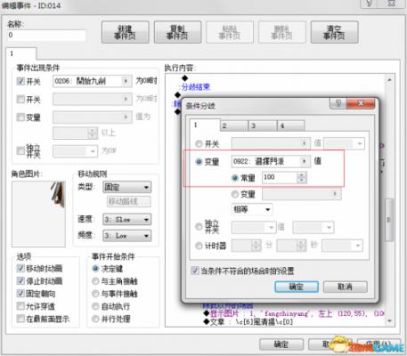Click the 新建事件页 button
407x356 pixels.
coord(125,32)
